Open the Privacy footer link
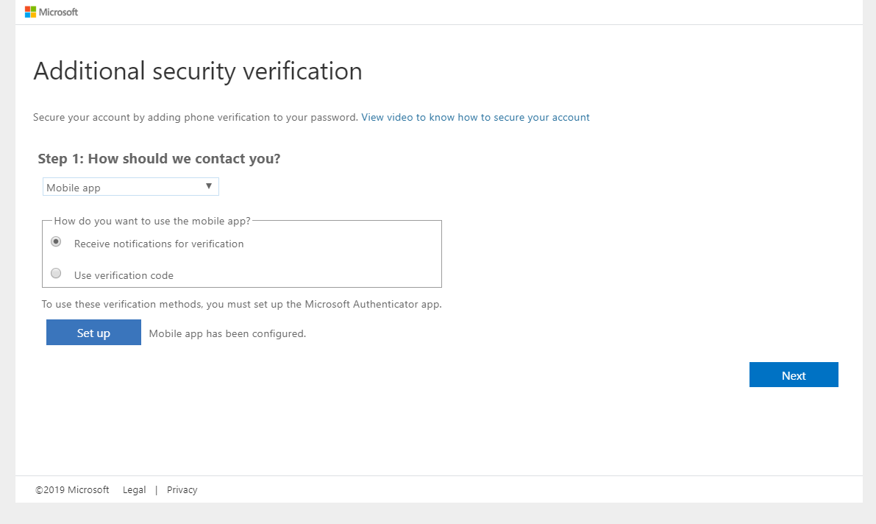The image size is (876, 524). [x=182, y=489]
